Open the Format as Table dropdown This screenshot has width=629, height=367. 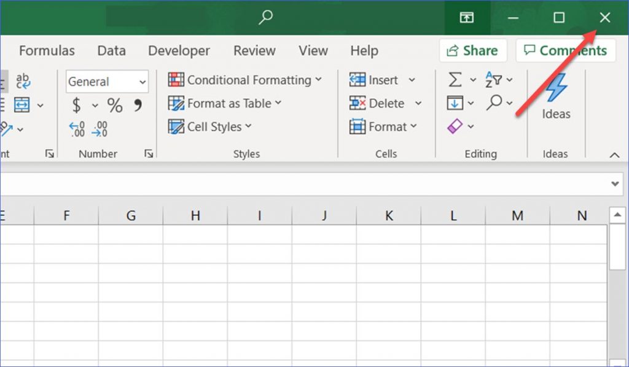(225, 103)
